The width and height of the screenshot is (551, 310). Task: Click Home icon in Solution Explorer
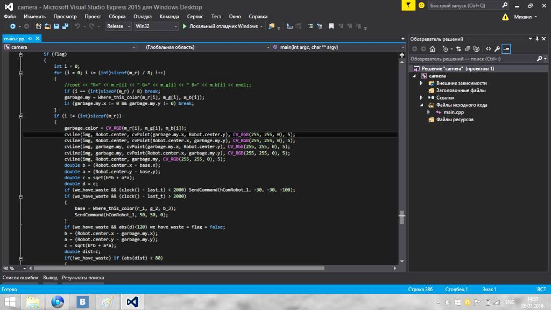coord(432,49)
